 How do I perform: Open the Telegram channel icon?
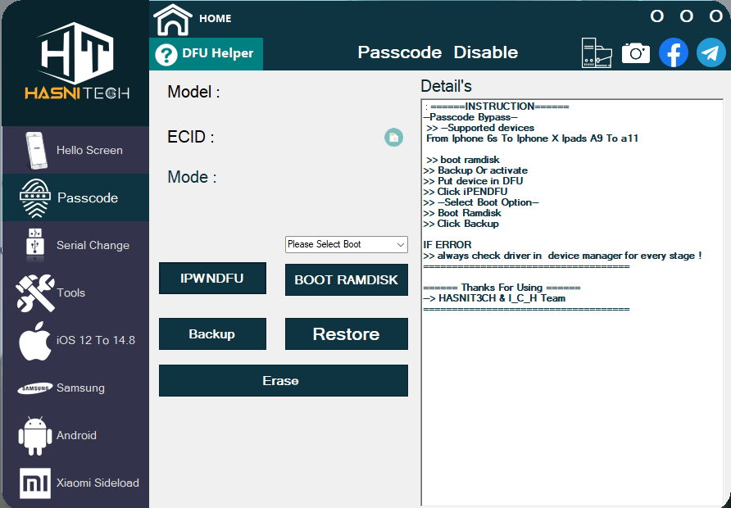coord(711,53)
